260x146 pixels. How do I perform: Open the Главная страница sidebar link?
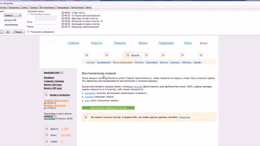(54, 81)
